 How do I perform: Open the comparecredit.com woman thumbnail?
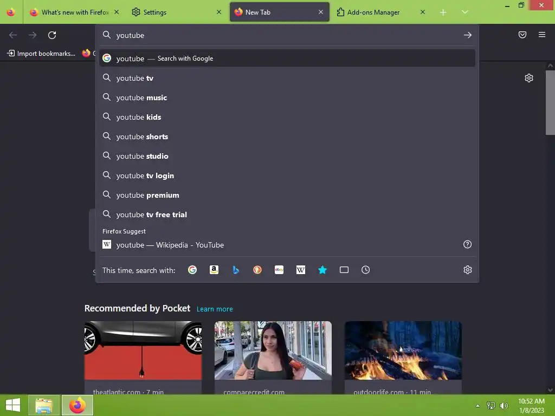(273, 350)
